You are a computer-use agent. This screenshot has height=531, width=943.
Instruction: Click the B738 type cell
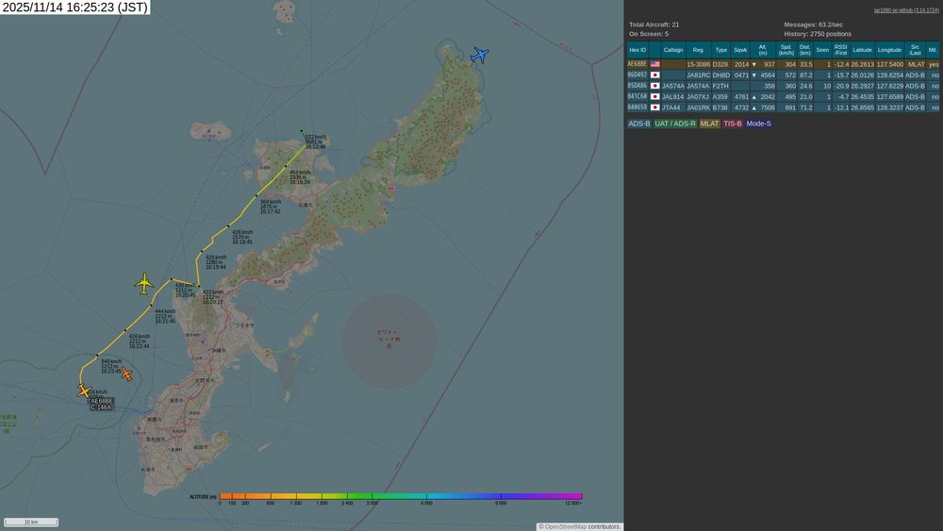coord(720,108)
